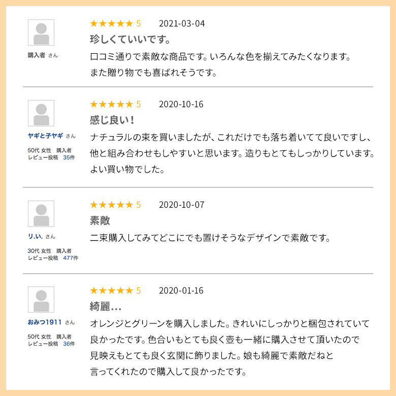Click the date 2021-03-04

[182, 23]
